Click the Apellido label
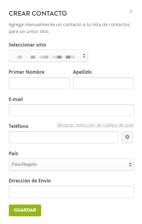The width and height of the screenshot is (142, 224). (x=82, y=72)
